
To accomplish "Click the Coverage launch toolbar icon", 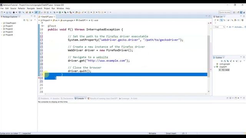I will pos(65,12).
